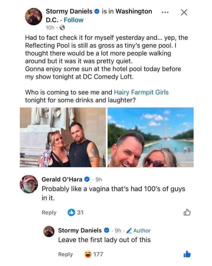Click the 10h post timestamp

click(x=50, y=28)
